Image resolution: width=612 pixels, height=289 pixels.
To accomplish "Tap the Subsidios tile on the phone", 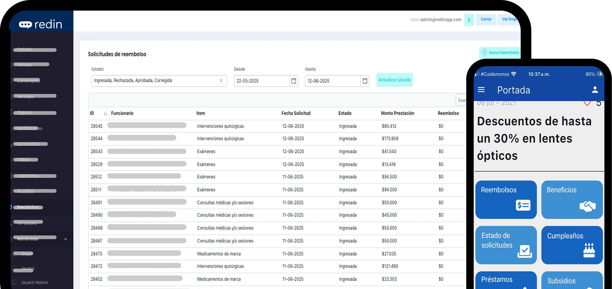I will click(x=572, y=280).
